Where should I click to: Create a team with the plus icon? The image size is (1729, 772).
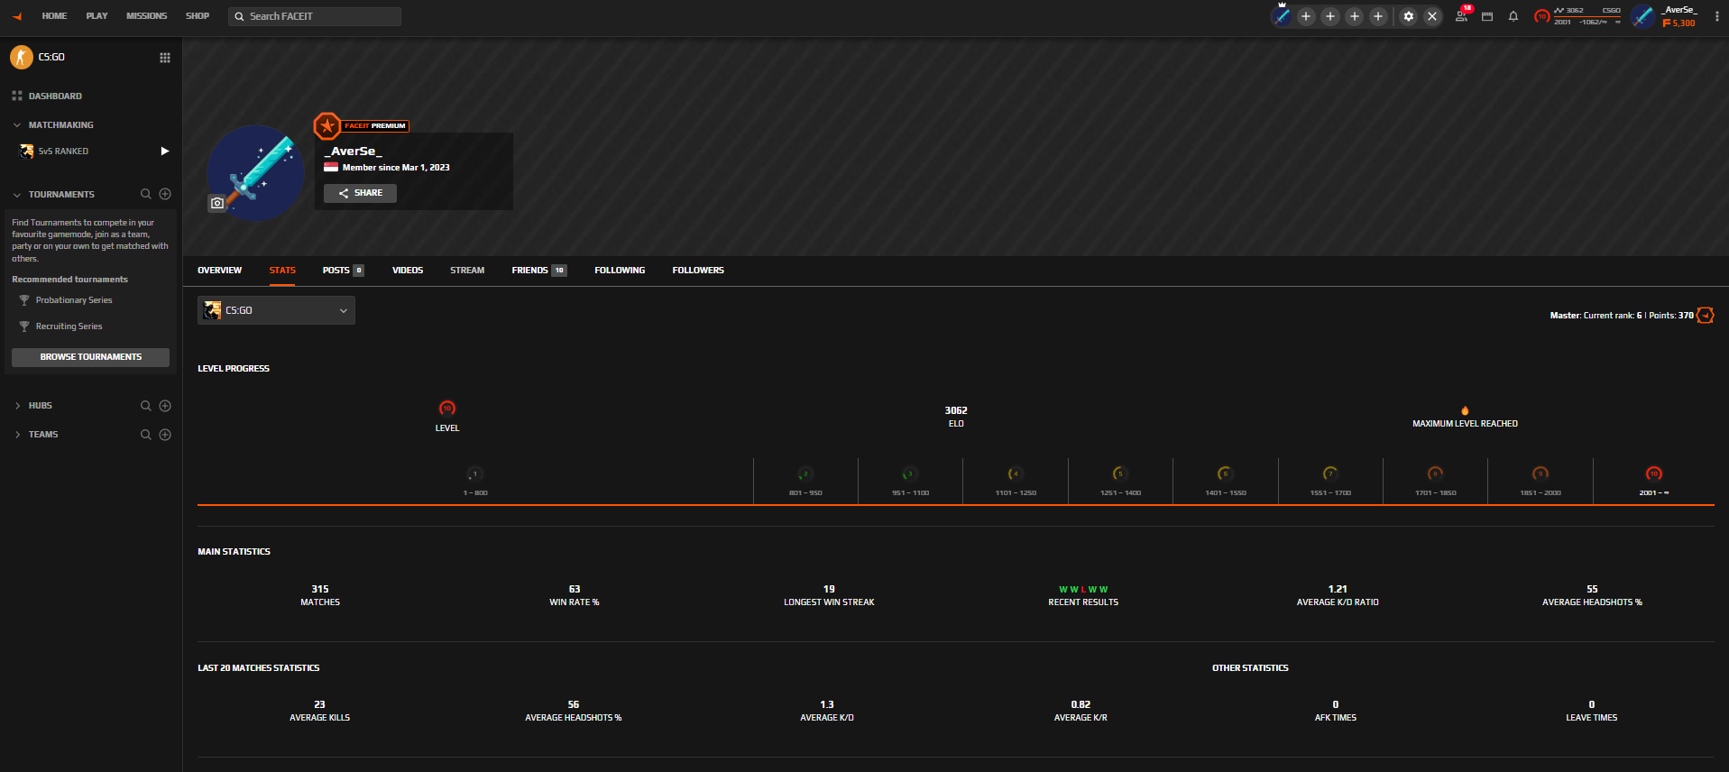165,435
